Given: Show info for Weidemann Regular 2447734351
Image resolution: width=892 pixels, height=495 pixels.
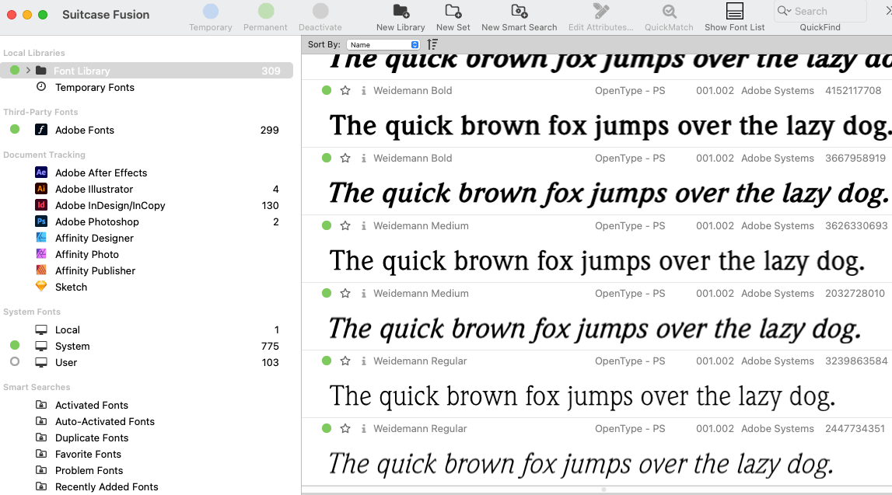Looking at the screenshot, I should coord(363,428).
